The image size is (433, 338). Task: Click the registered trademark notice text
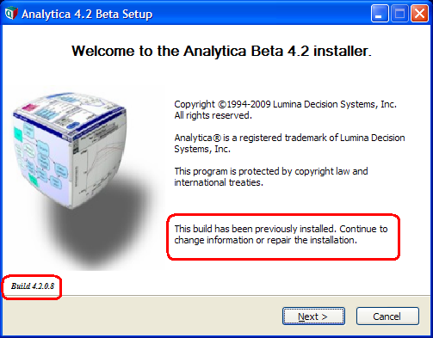289,143
